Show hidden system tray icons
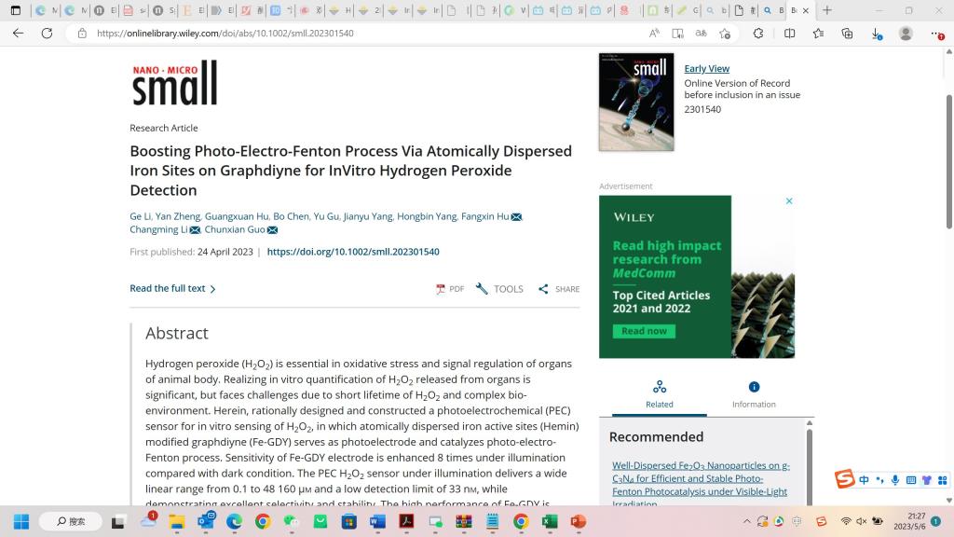Screen dimensions: 954x537 pos(746,521)
